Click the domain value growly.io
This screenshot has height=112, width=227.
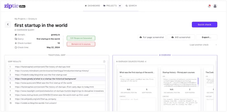[55, 35]
